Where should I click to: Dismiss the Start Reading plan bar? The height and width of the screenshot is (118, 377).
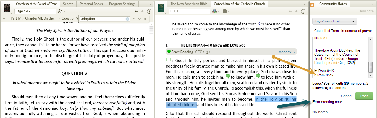[x=294, y=52]
